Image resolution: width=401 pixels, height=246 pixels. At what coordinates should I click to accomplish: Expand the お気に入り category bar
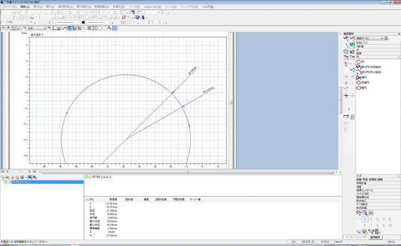[x=378, y=43]
